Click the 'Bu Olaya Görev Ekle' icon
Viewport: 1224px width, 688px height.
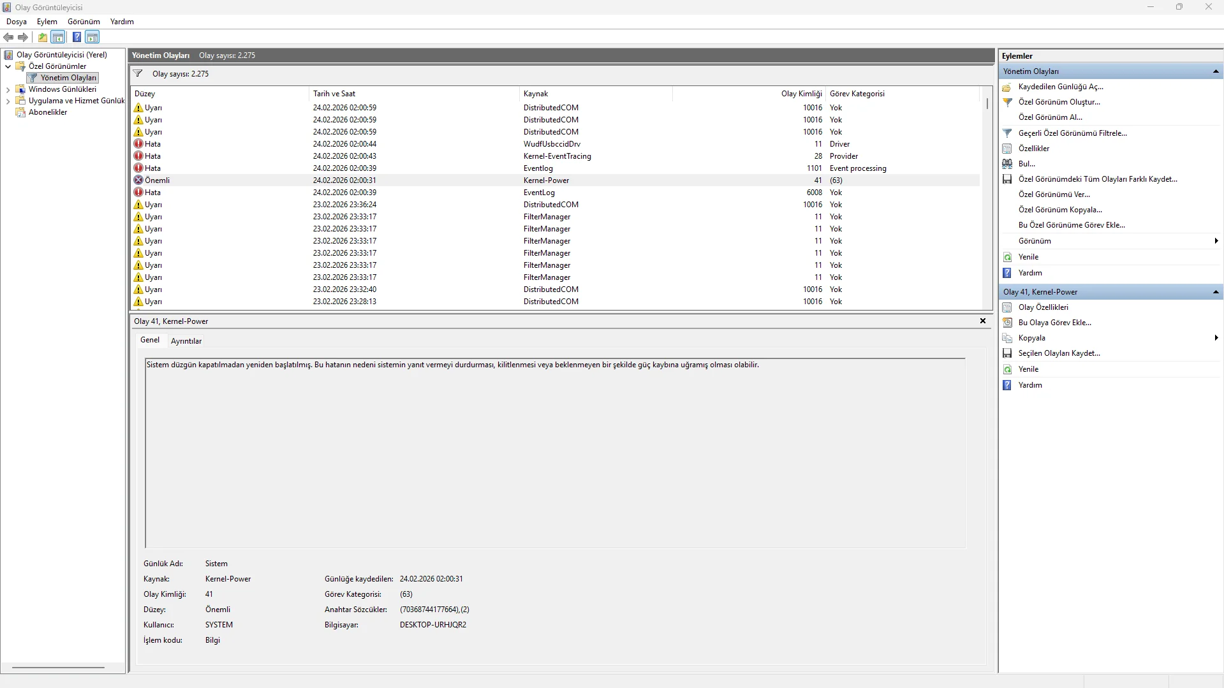pos(1007,323)
